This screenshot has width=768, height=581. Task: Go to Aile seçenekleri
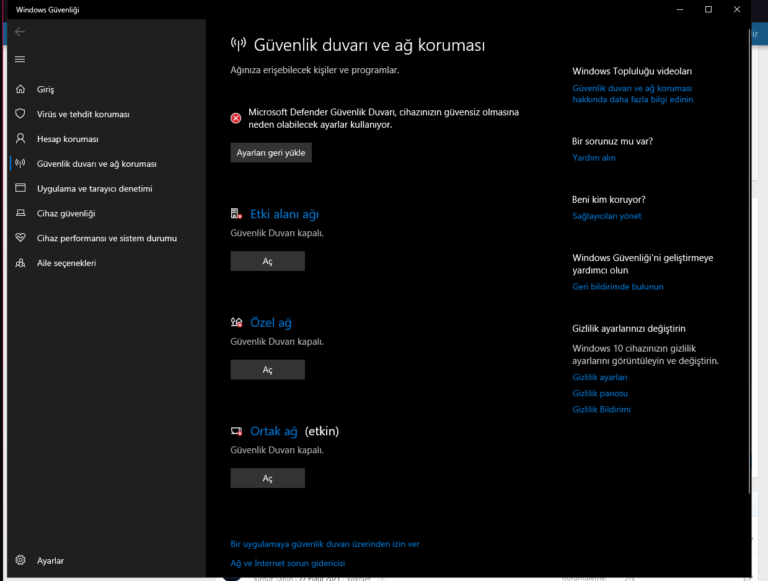107,263
